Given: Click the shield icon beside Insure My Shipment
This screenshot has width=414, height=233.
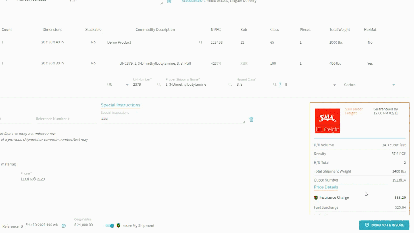Looking at the screenshot, I should click(118, 226).
